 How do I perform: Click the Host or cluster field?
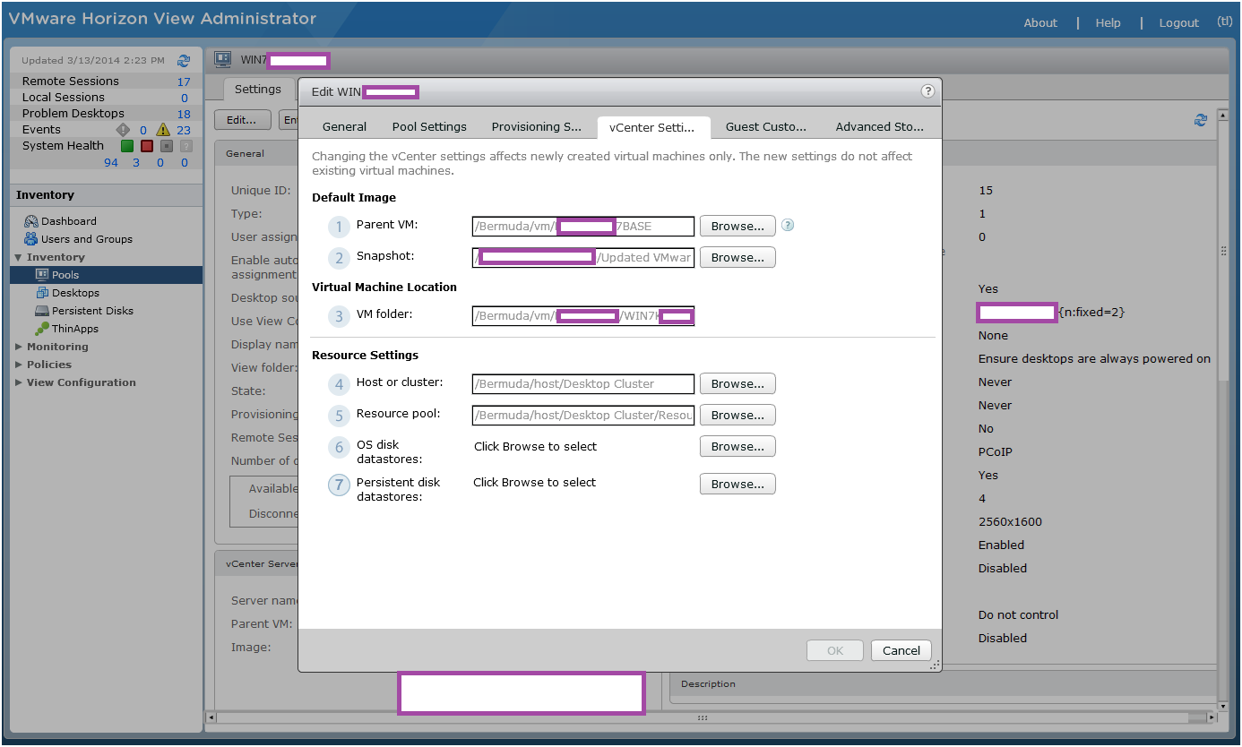point(583,384)
